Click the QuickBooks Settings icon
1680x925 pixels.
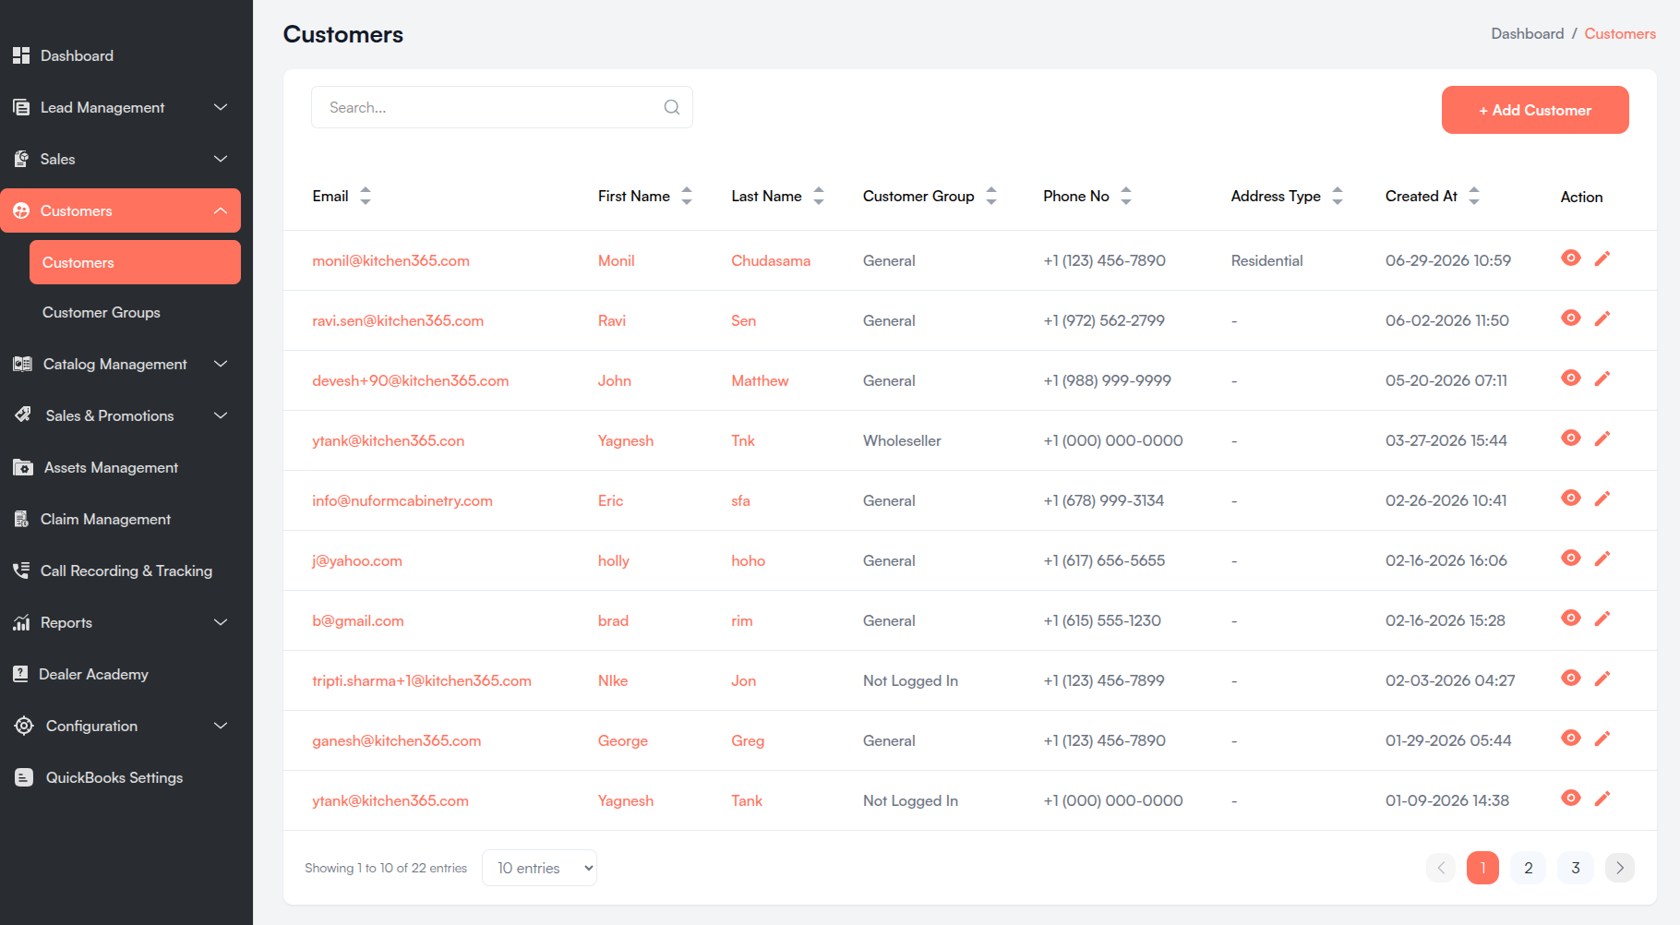tap(24, 777)
